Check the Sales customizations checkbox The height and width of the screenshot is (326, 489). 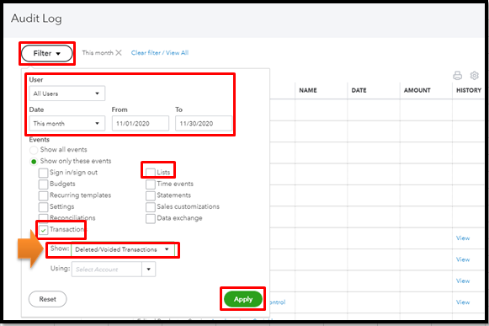pos(151,206)
